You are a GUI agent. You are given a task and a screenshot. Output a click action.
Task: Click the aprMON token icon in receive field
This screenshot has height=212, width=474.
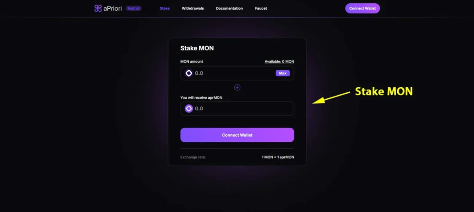point(189,109)
